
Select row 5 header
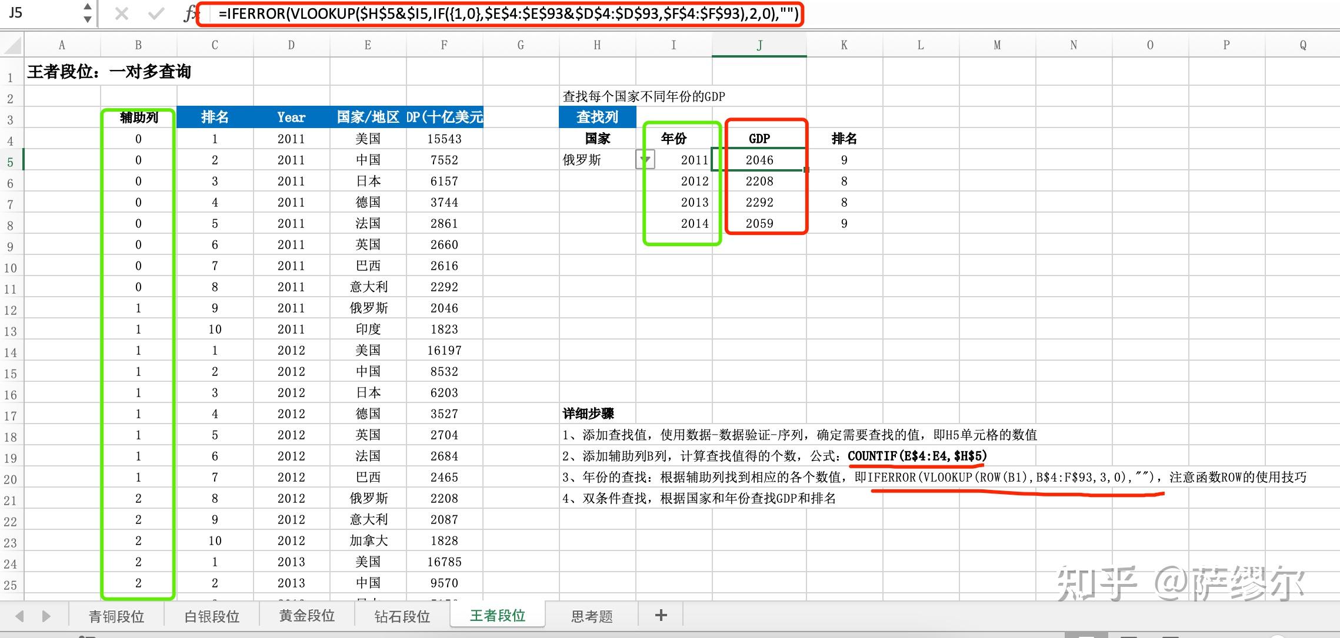click(11, 162)
